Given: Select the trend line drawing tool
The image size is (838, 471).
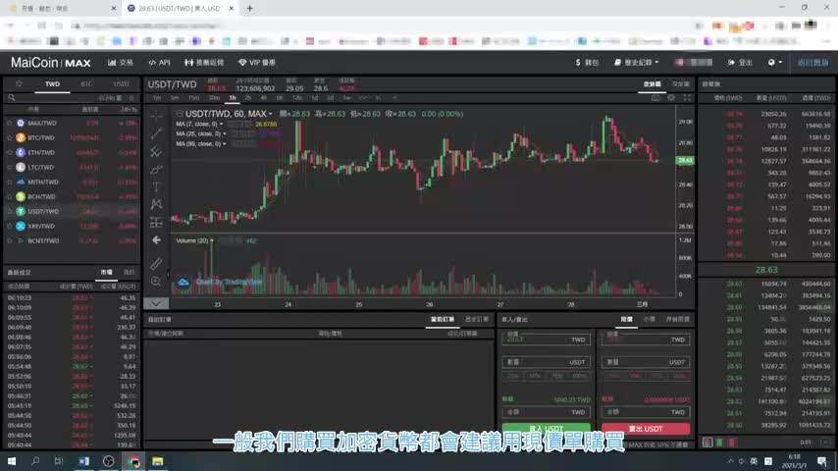Looking at the screenshot, I should [156, 133].
